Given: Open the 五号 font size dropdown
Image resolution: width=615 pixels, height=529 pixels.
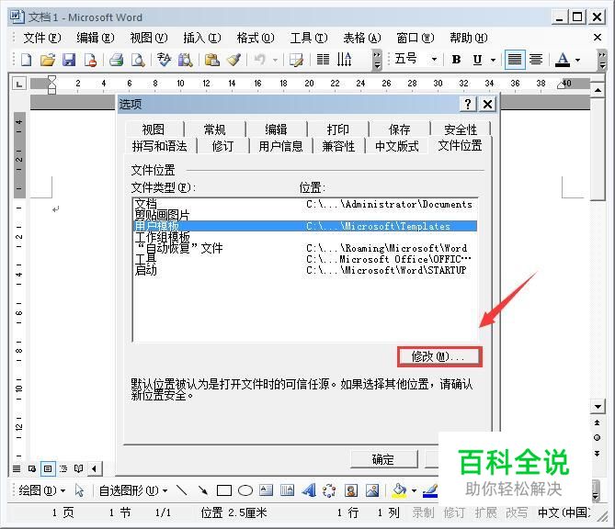Looking at the screenshot, I should [434, 60].
